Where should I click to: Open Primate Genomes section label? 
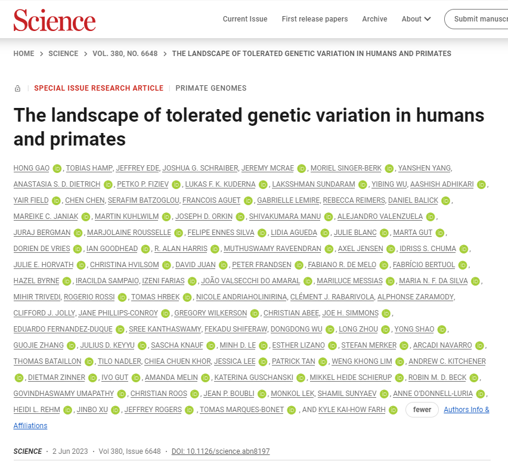(211, 88)
